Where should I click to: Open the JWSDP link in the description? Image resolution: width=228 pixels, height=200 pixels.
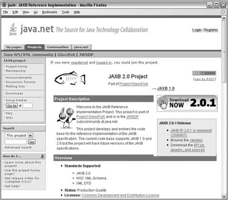coord(132,117)
